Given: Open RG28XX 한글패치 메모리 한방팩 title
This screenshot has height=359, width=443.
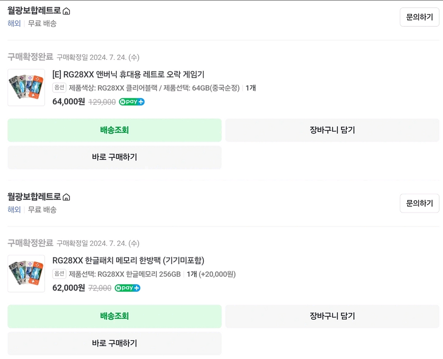Looking at the screenshot, I should pyautogui.click(x=128, y=260).
